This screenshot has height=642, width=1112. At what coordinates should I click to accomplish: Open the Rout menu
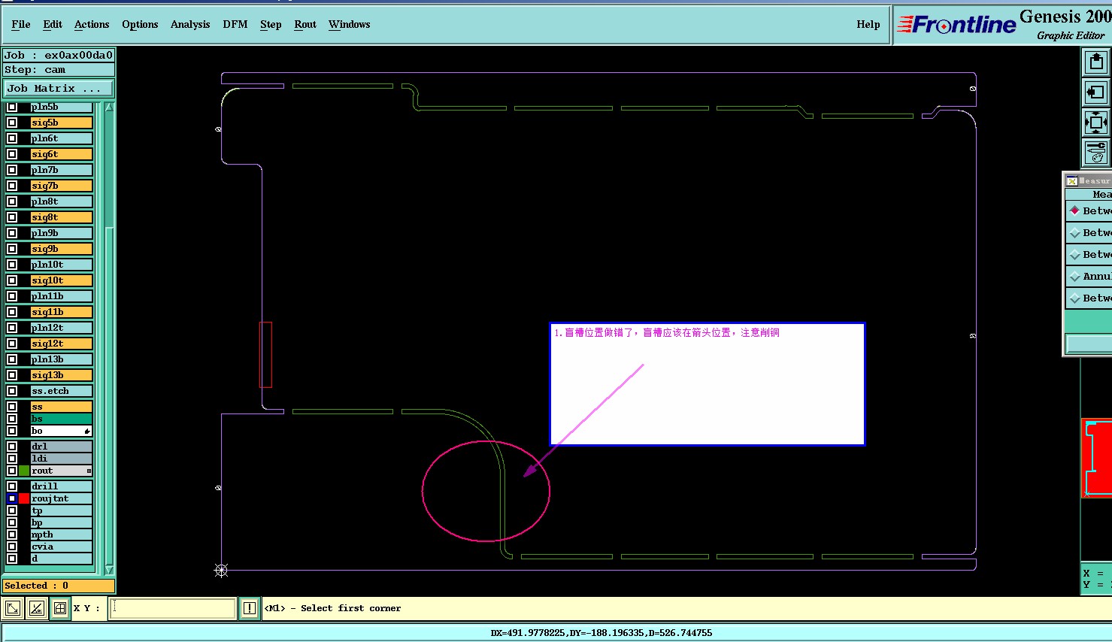(x=305, y=24)
